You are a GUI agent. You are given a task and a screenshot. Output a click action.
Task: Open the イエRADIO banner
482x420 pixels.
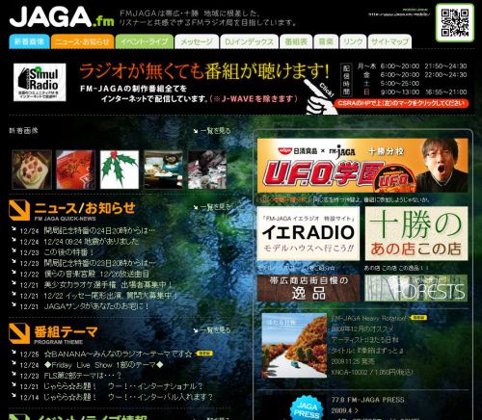[x=308, y=233]
